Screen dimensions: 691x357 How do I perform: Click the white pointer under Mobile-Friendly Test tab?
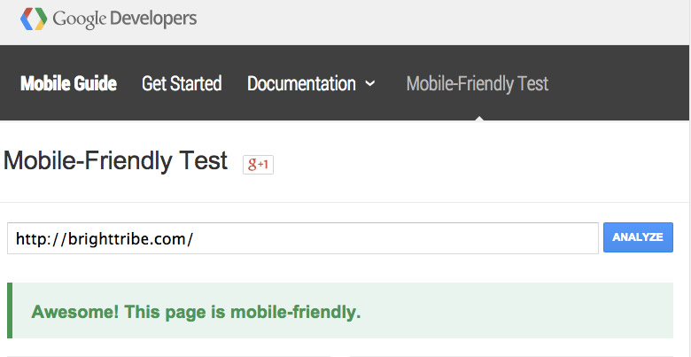click(479, 118)
